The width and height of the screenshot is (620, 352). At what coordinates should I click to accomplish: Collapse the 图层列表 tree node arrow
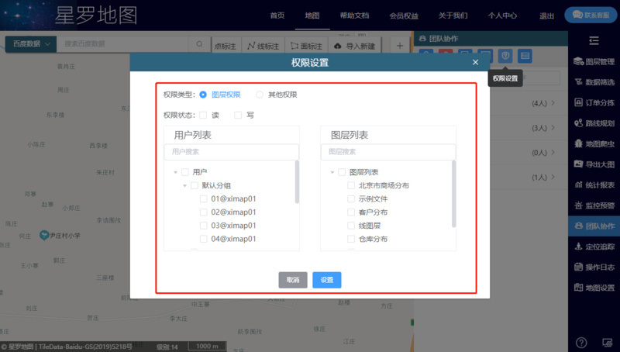pos(332,172)
